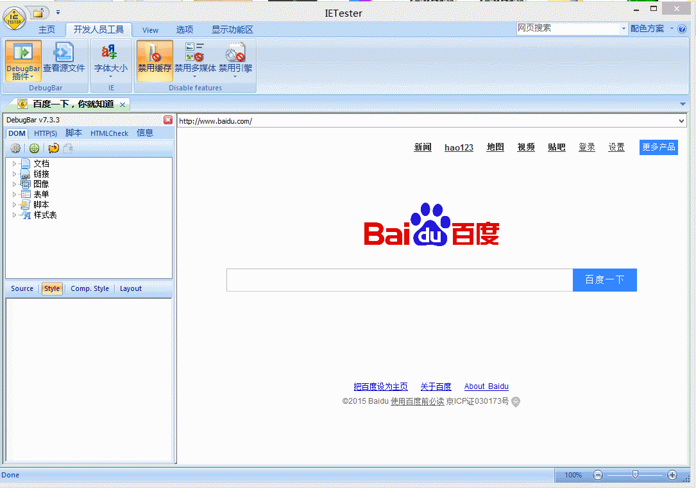Click the 网页搜索 search field

[568, 28]
